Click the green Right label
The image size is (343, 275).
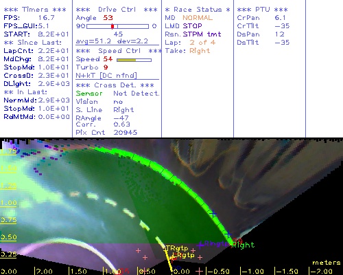coord(244,245)
